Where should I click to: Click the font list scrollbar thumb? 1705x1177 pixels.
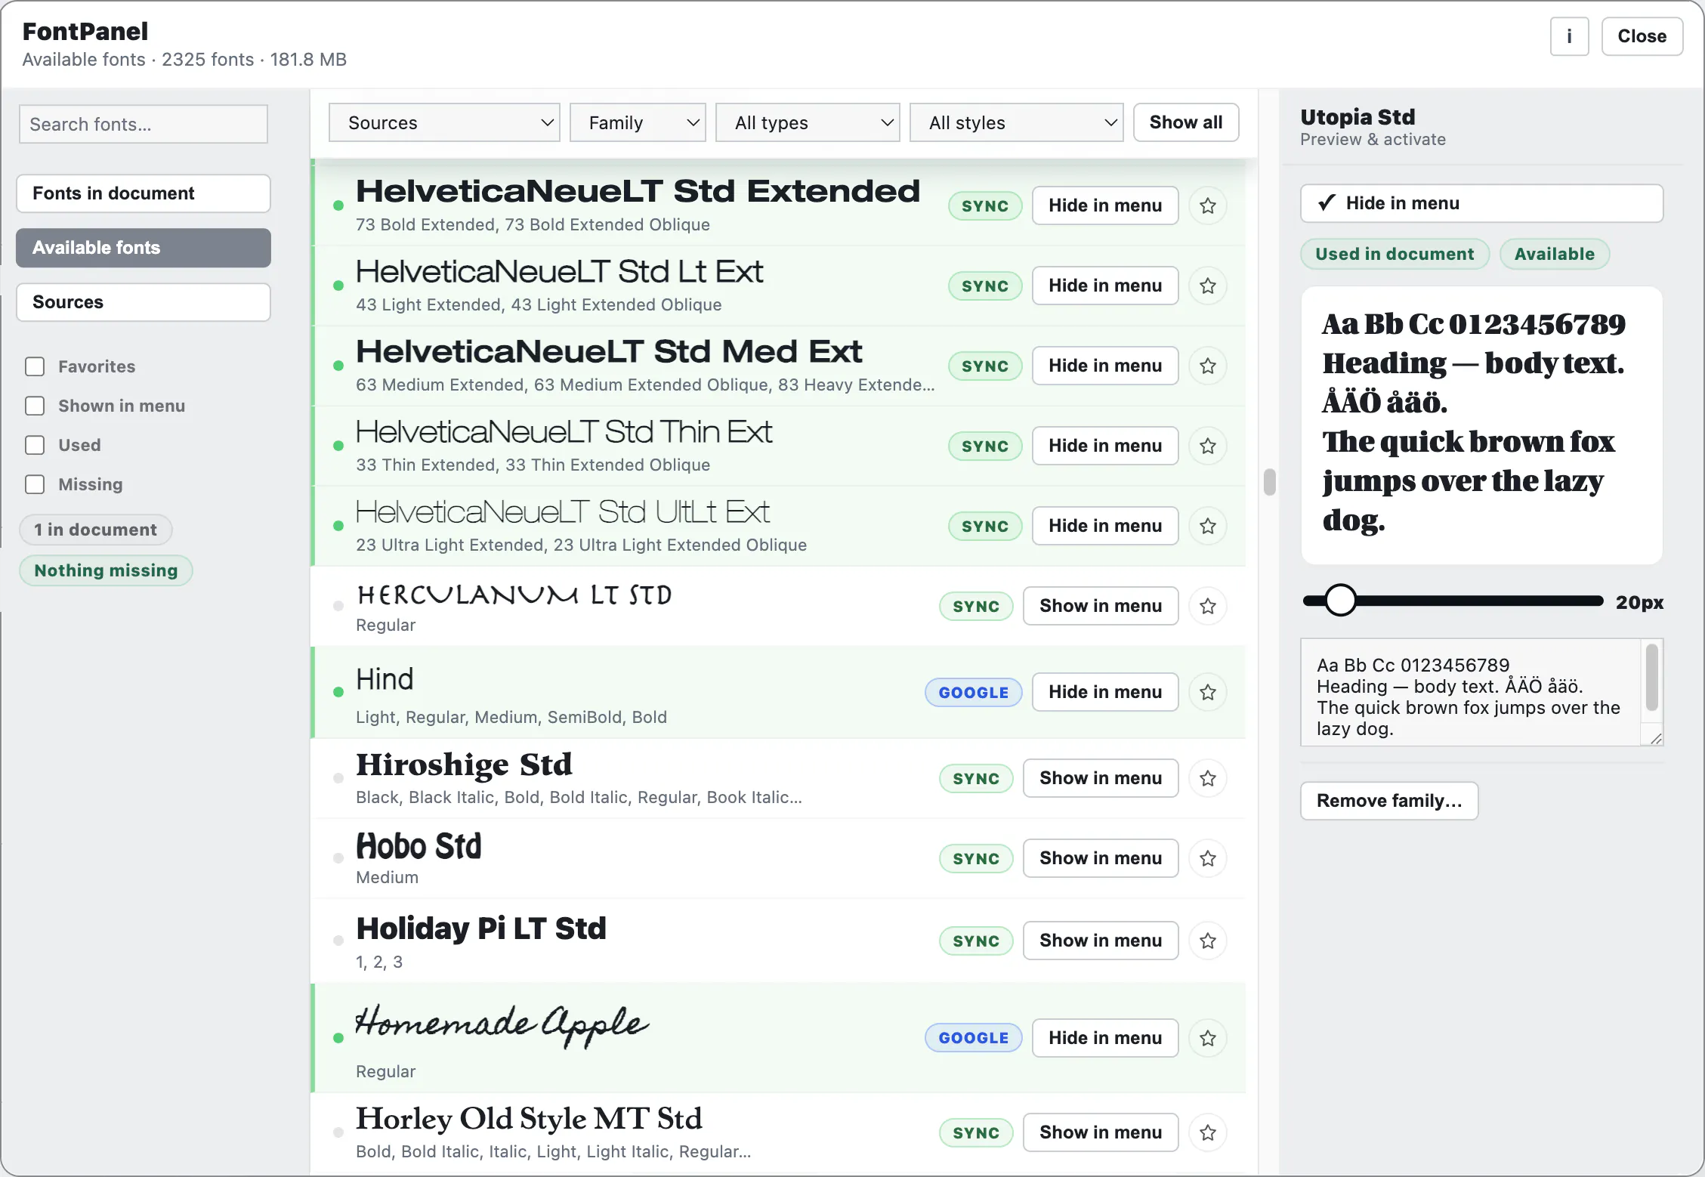[1270, 482]
